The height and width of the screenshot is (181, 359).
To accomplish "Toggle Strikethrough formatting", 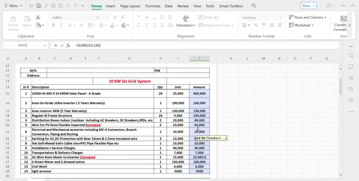I will click(81, 25).
